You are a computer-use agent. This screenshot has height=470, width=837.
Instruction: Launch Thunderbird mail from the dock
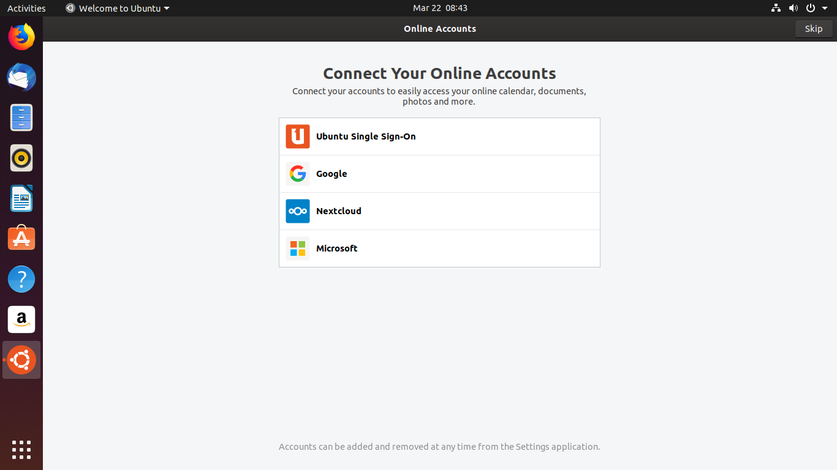[x=21, y=77]
